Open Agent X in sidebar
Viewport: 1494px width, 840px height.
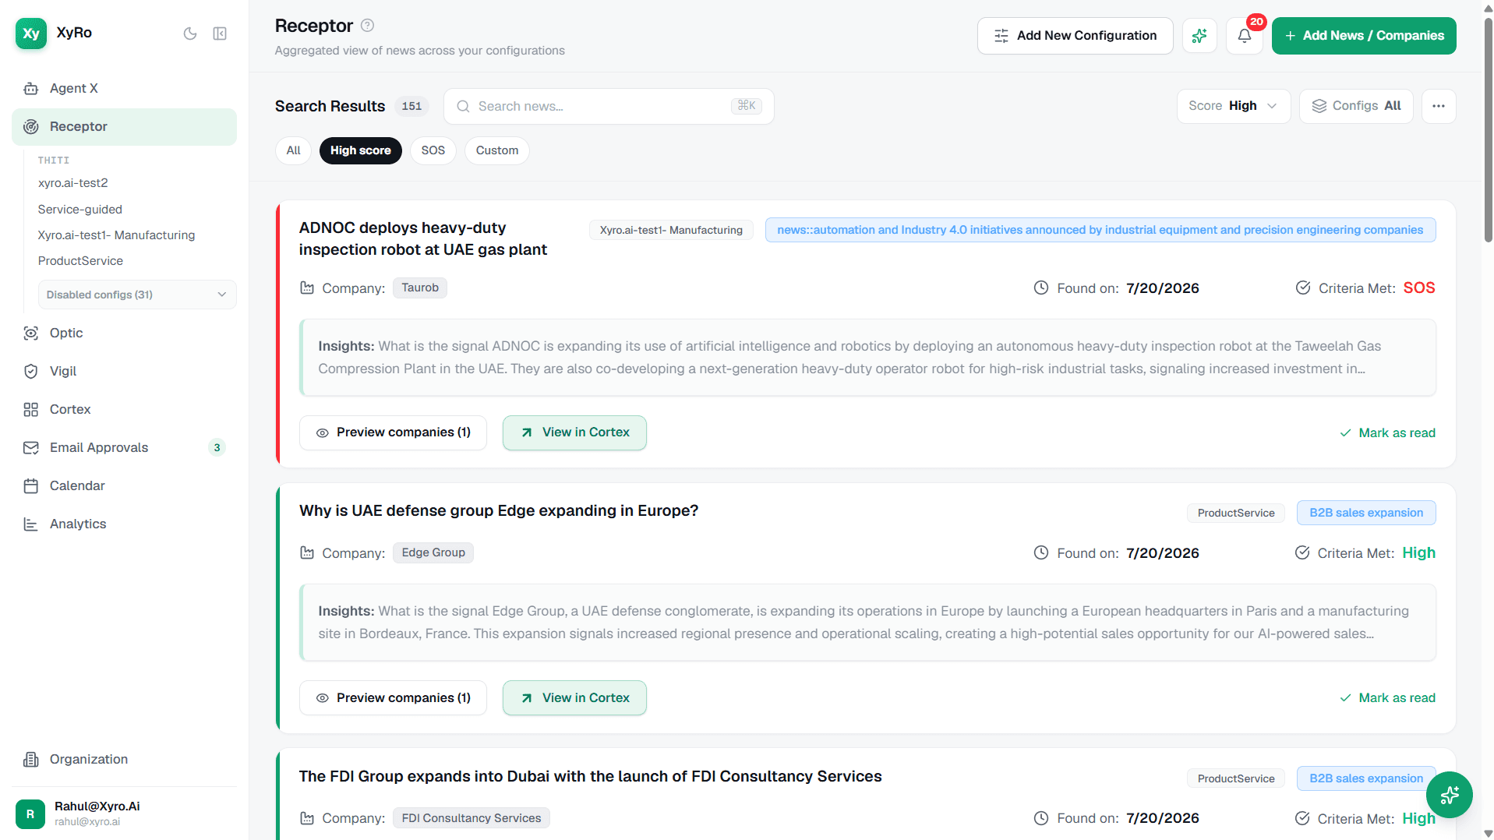point(124,88)
